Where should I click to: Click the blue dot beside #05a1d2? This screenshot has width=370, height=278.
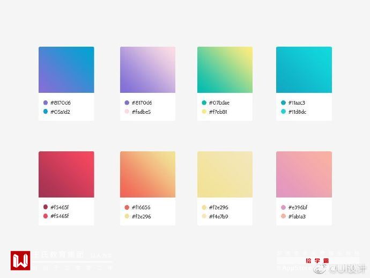[46, 112]
